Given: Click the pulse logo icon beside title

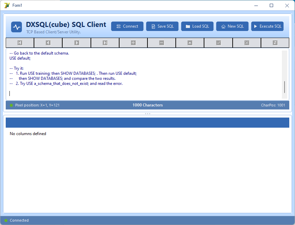Looking at the screenshot, I should click(17, 27).
